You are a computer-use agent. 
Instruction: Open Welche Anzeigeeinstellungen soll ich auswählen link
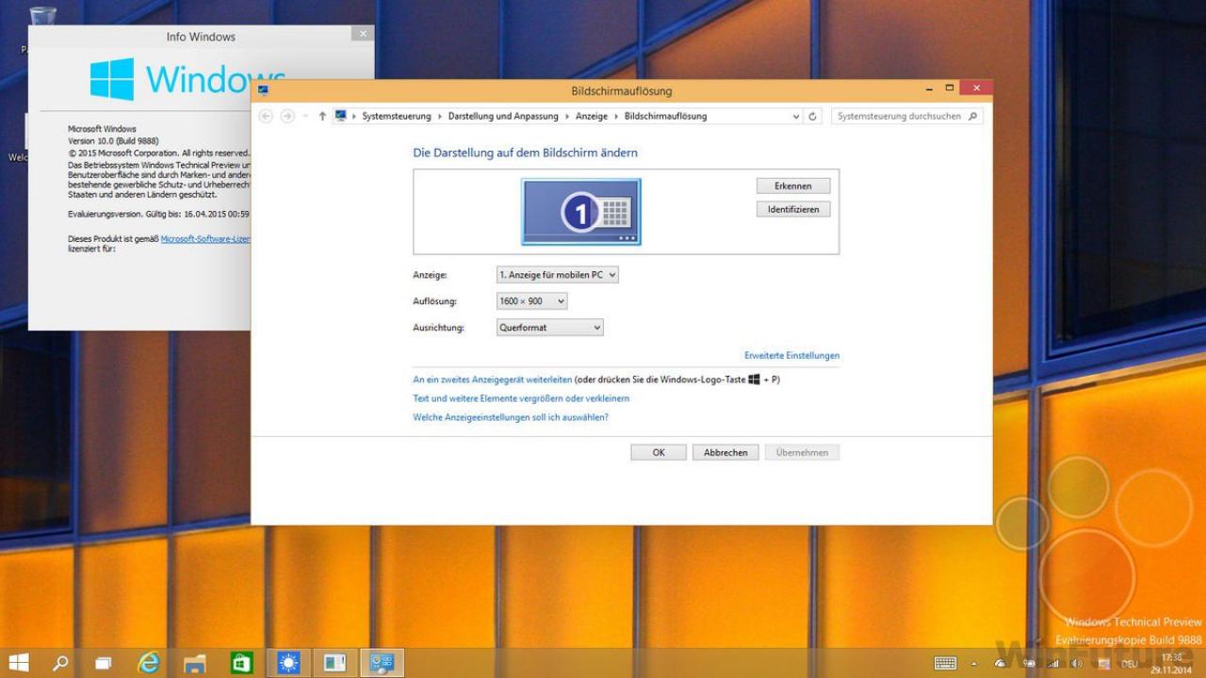(x=511, y=417)
